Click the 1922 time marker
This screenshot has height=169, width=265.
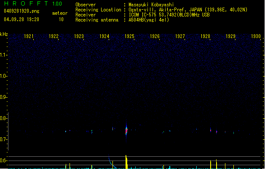tap(54, 36)
